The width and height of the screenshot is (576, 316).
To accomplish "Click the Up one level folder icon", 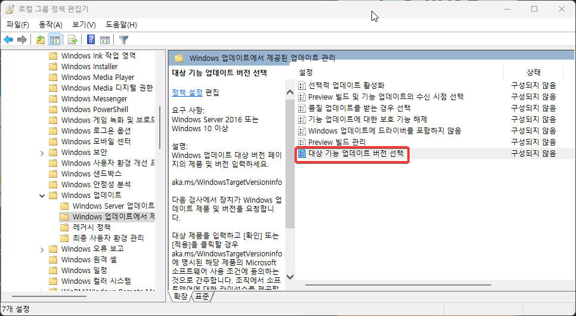I will coord(41,40).
